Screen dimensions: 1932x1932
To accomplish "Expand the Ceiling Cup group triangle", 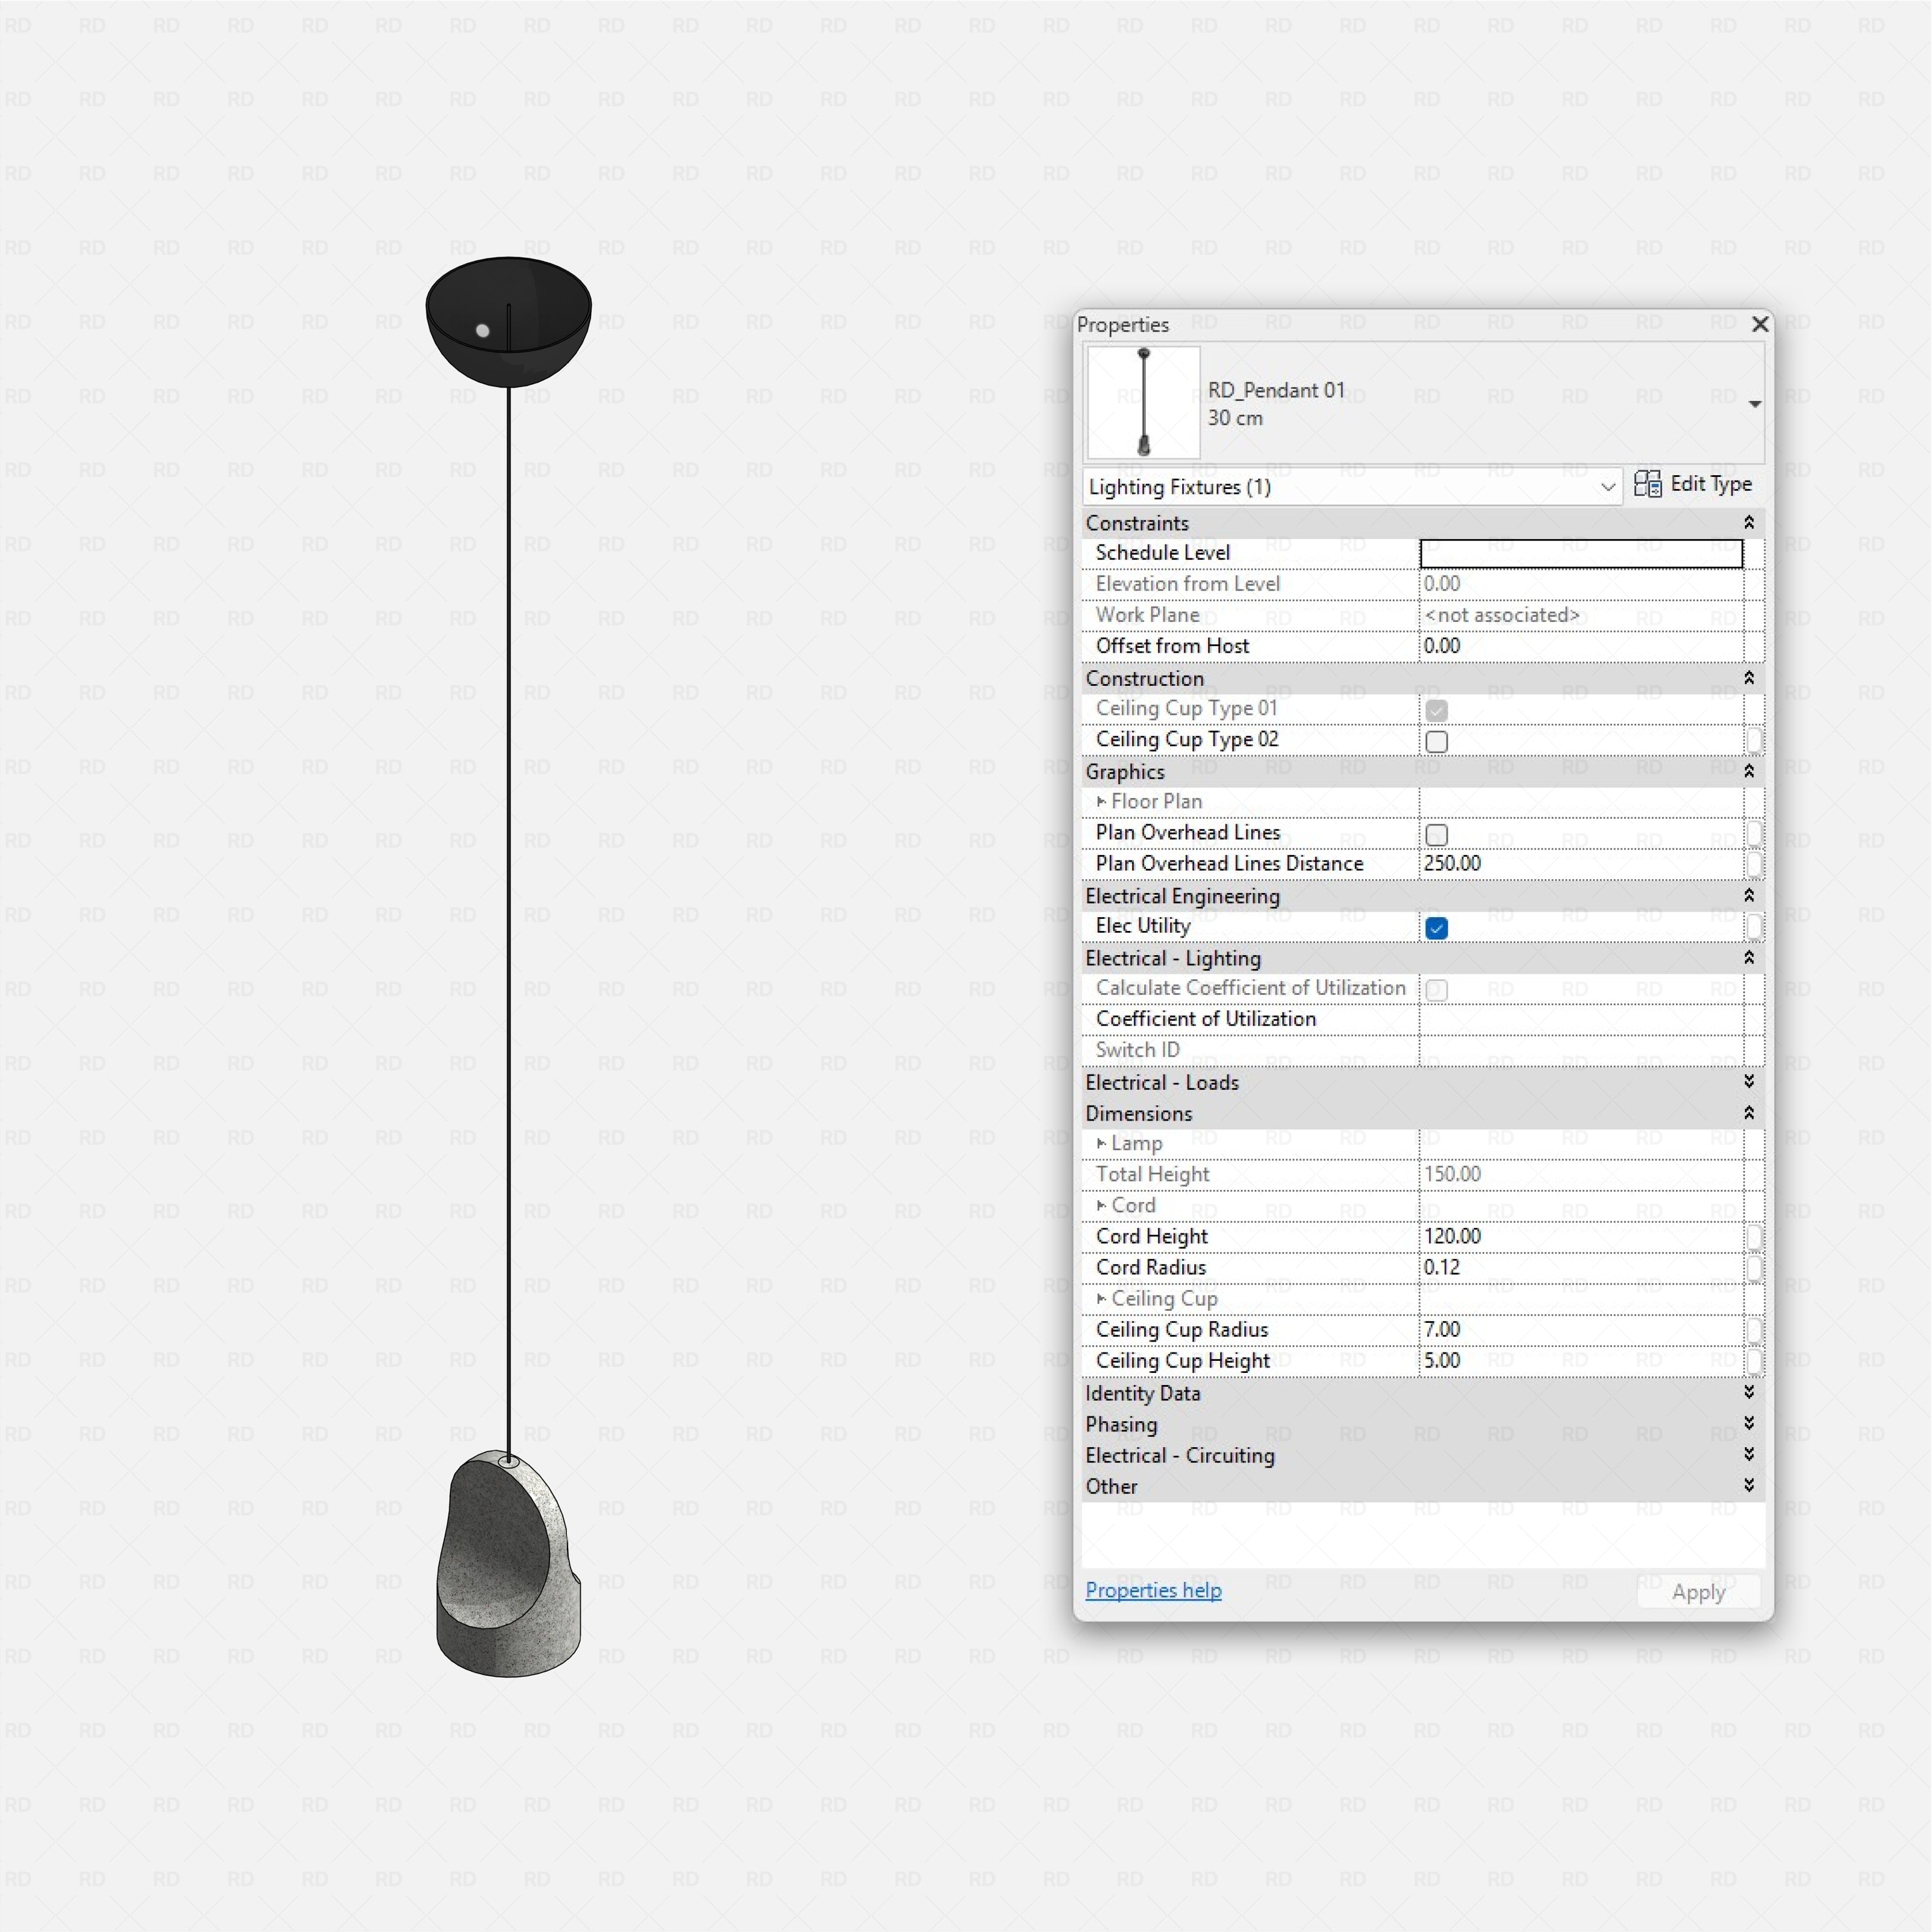I will [x=1101, y=1299].
